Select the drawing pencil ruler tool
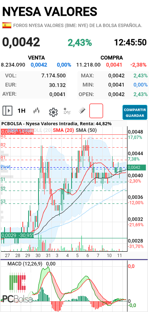Image resolution: width=149 pixels, height=312 pixels. tap(82, 110)
